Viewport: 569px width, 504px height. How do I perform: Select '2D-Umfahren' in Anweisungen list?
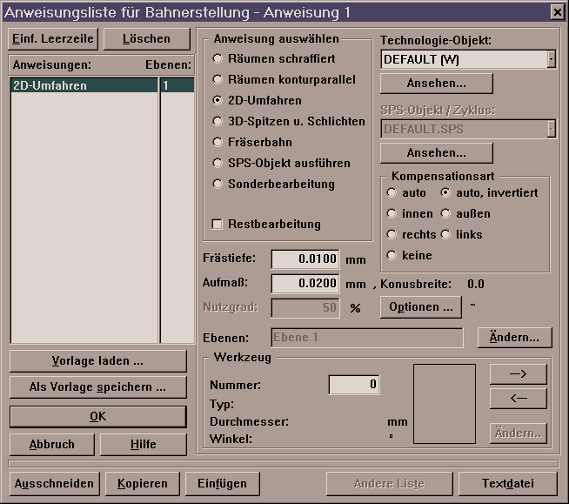(84, 86)
